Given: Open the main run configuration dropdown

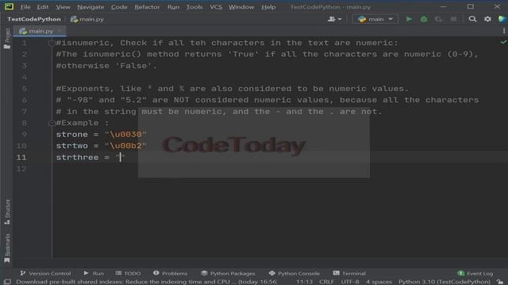Looking at the screenshot, I should click(375, 19).
